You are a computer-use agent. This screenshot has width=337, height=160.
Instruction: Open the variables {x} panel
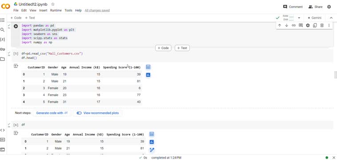coord(2,40)
